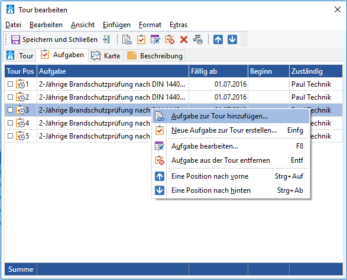Choose Aufgabe zur Tour hinzufügen in context menu
Image resolution: width=347 pixels, height=280 pixels.
[x=231, y=116]
